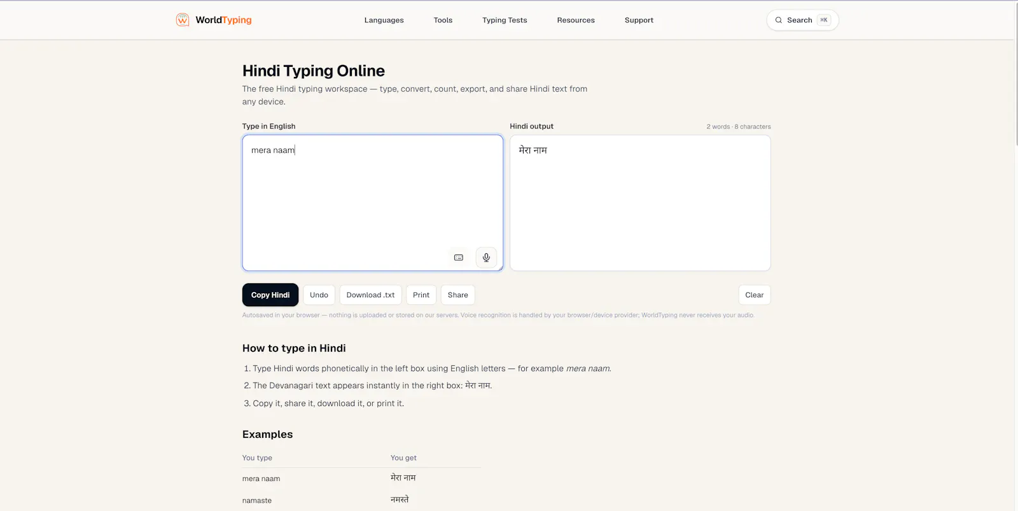The image size is (1018, 511).
Task: Click the 'You get' column header
Action: point(403,458)
